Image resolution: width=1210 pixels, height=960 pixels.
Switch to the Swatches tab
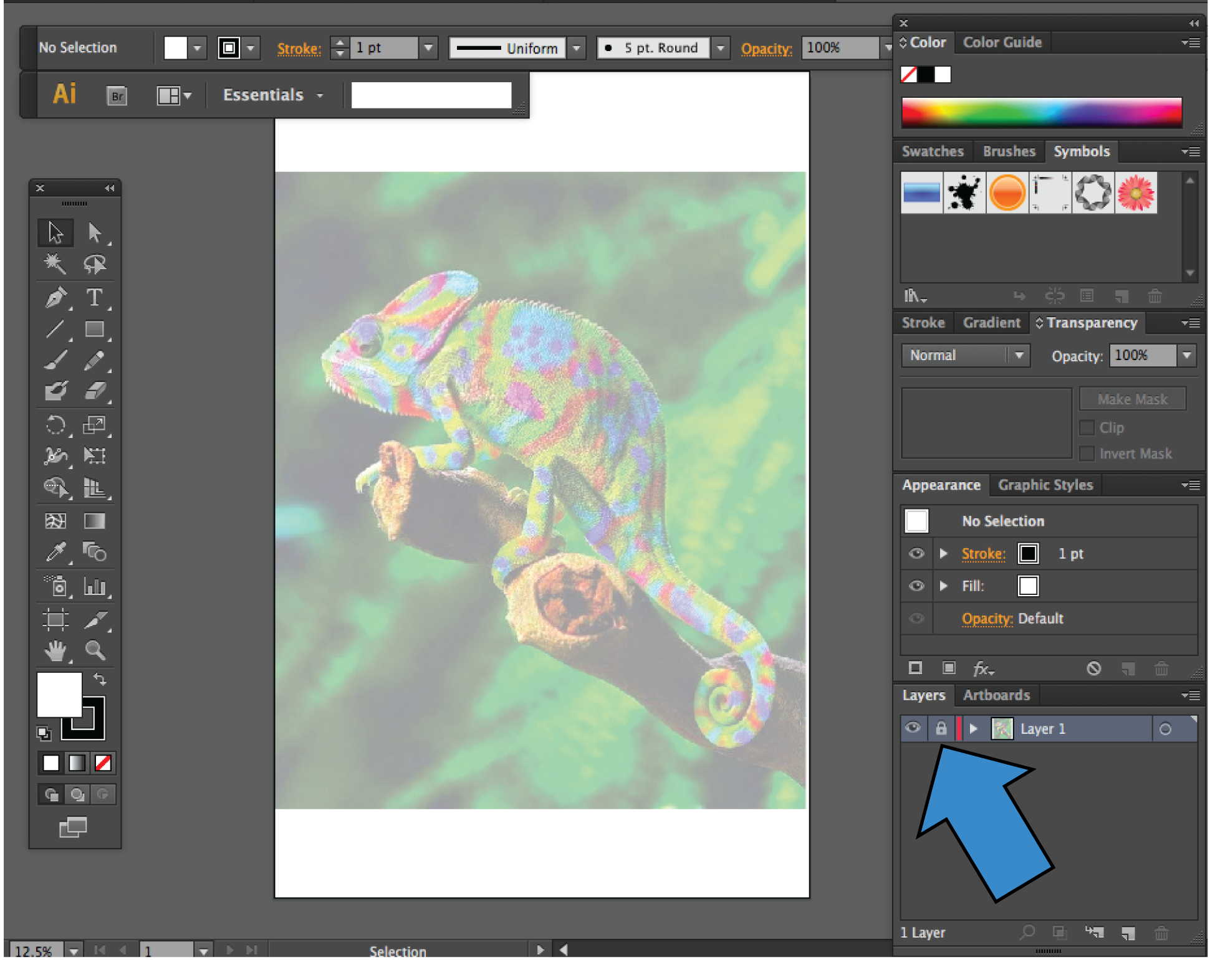[932, 151]
